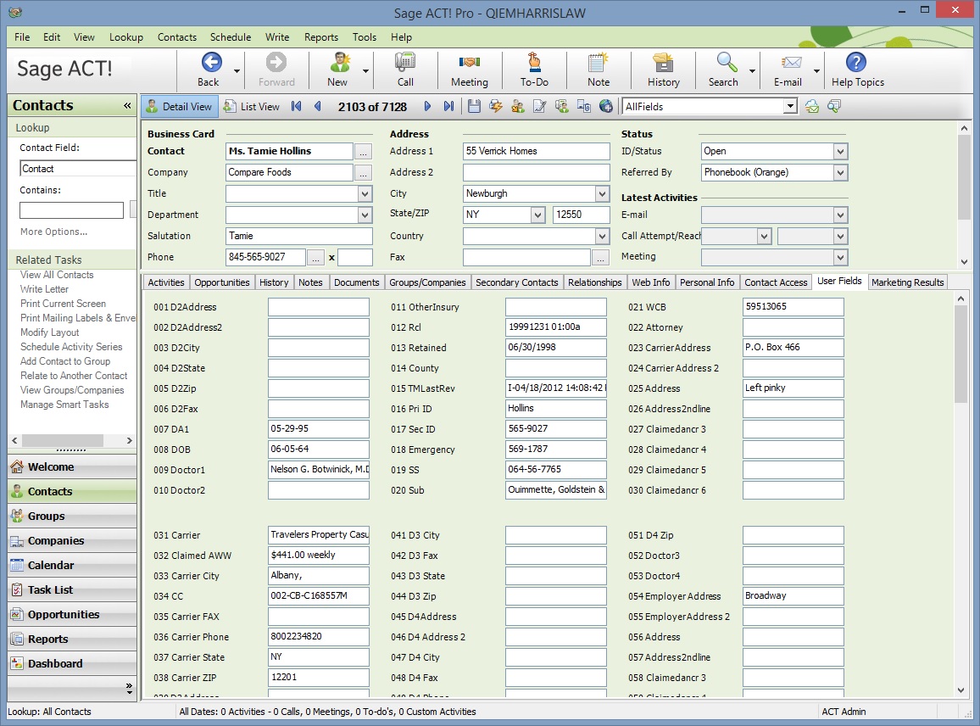Switch to List View
Image resolution: width=980 pixels, height=726 pixels.
point(252,106)
